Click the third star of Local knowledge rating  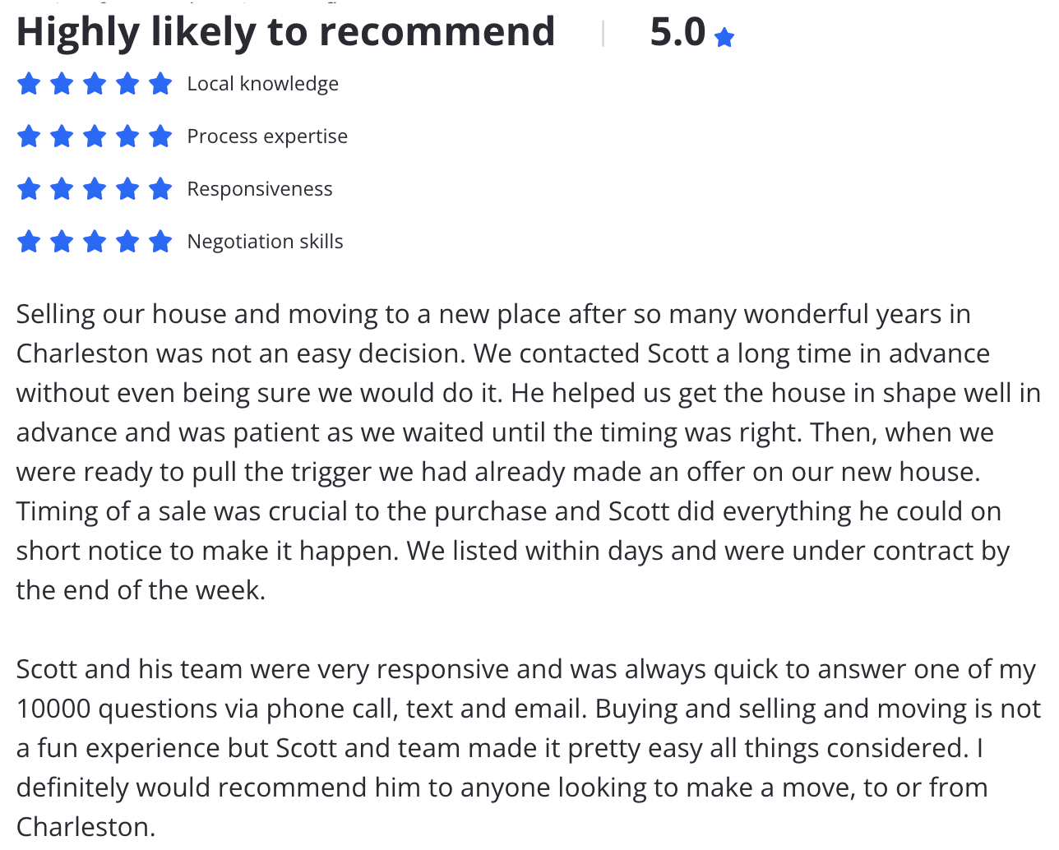[x=95, y=83]
